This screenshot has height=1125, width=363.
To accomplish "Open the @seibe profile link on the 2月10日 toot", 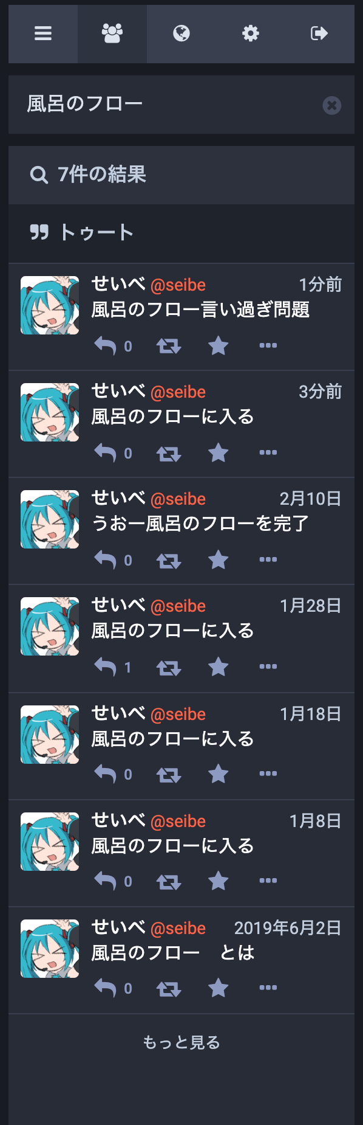I will click(178, 499).
